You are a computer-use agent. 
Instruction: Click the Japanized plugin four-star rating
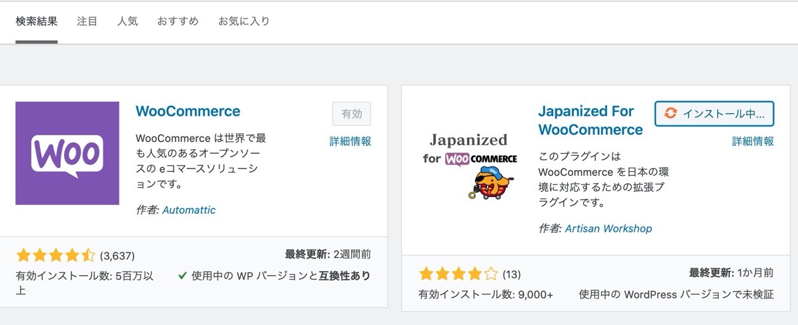458,275
